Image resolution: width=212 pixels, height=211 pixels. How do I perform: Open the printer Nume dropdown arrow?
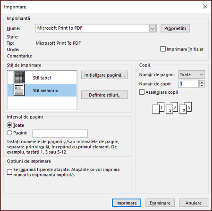click(153, 28)
